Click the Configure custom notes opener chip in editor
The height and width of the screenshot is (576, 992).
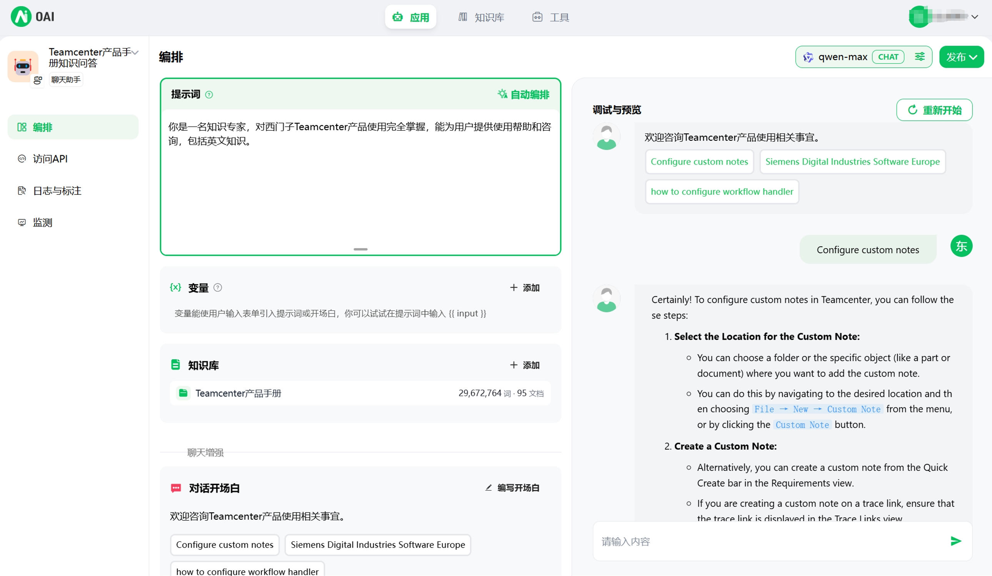point(225,545)
